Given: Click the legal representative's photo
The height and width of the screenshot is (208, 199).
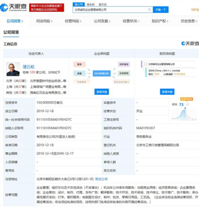Looking at the screenshot, I should click(x=13, y=69).
